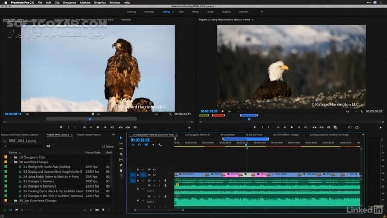Screen dimensions: 387x218
Task: Switch to the Color workspace tab
Action: point(181,12)
